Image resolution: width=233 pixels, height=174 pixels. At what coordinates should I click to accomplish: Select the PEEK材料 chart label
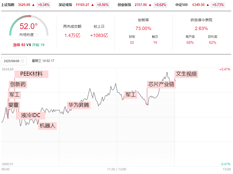32,74
